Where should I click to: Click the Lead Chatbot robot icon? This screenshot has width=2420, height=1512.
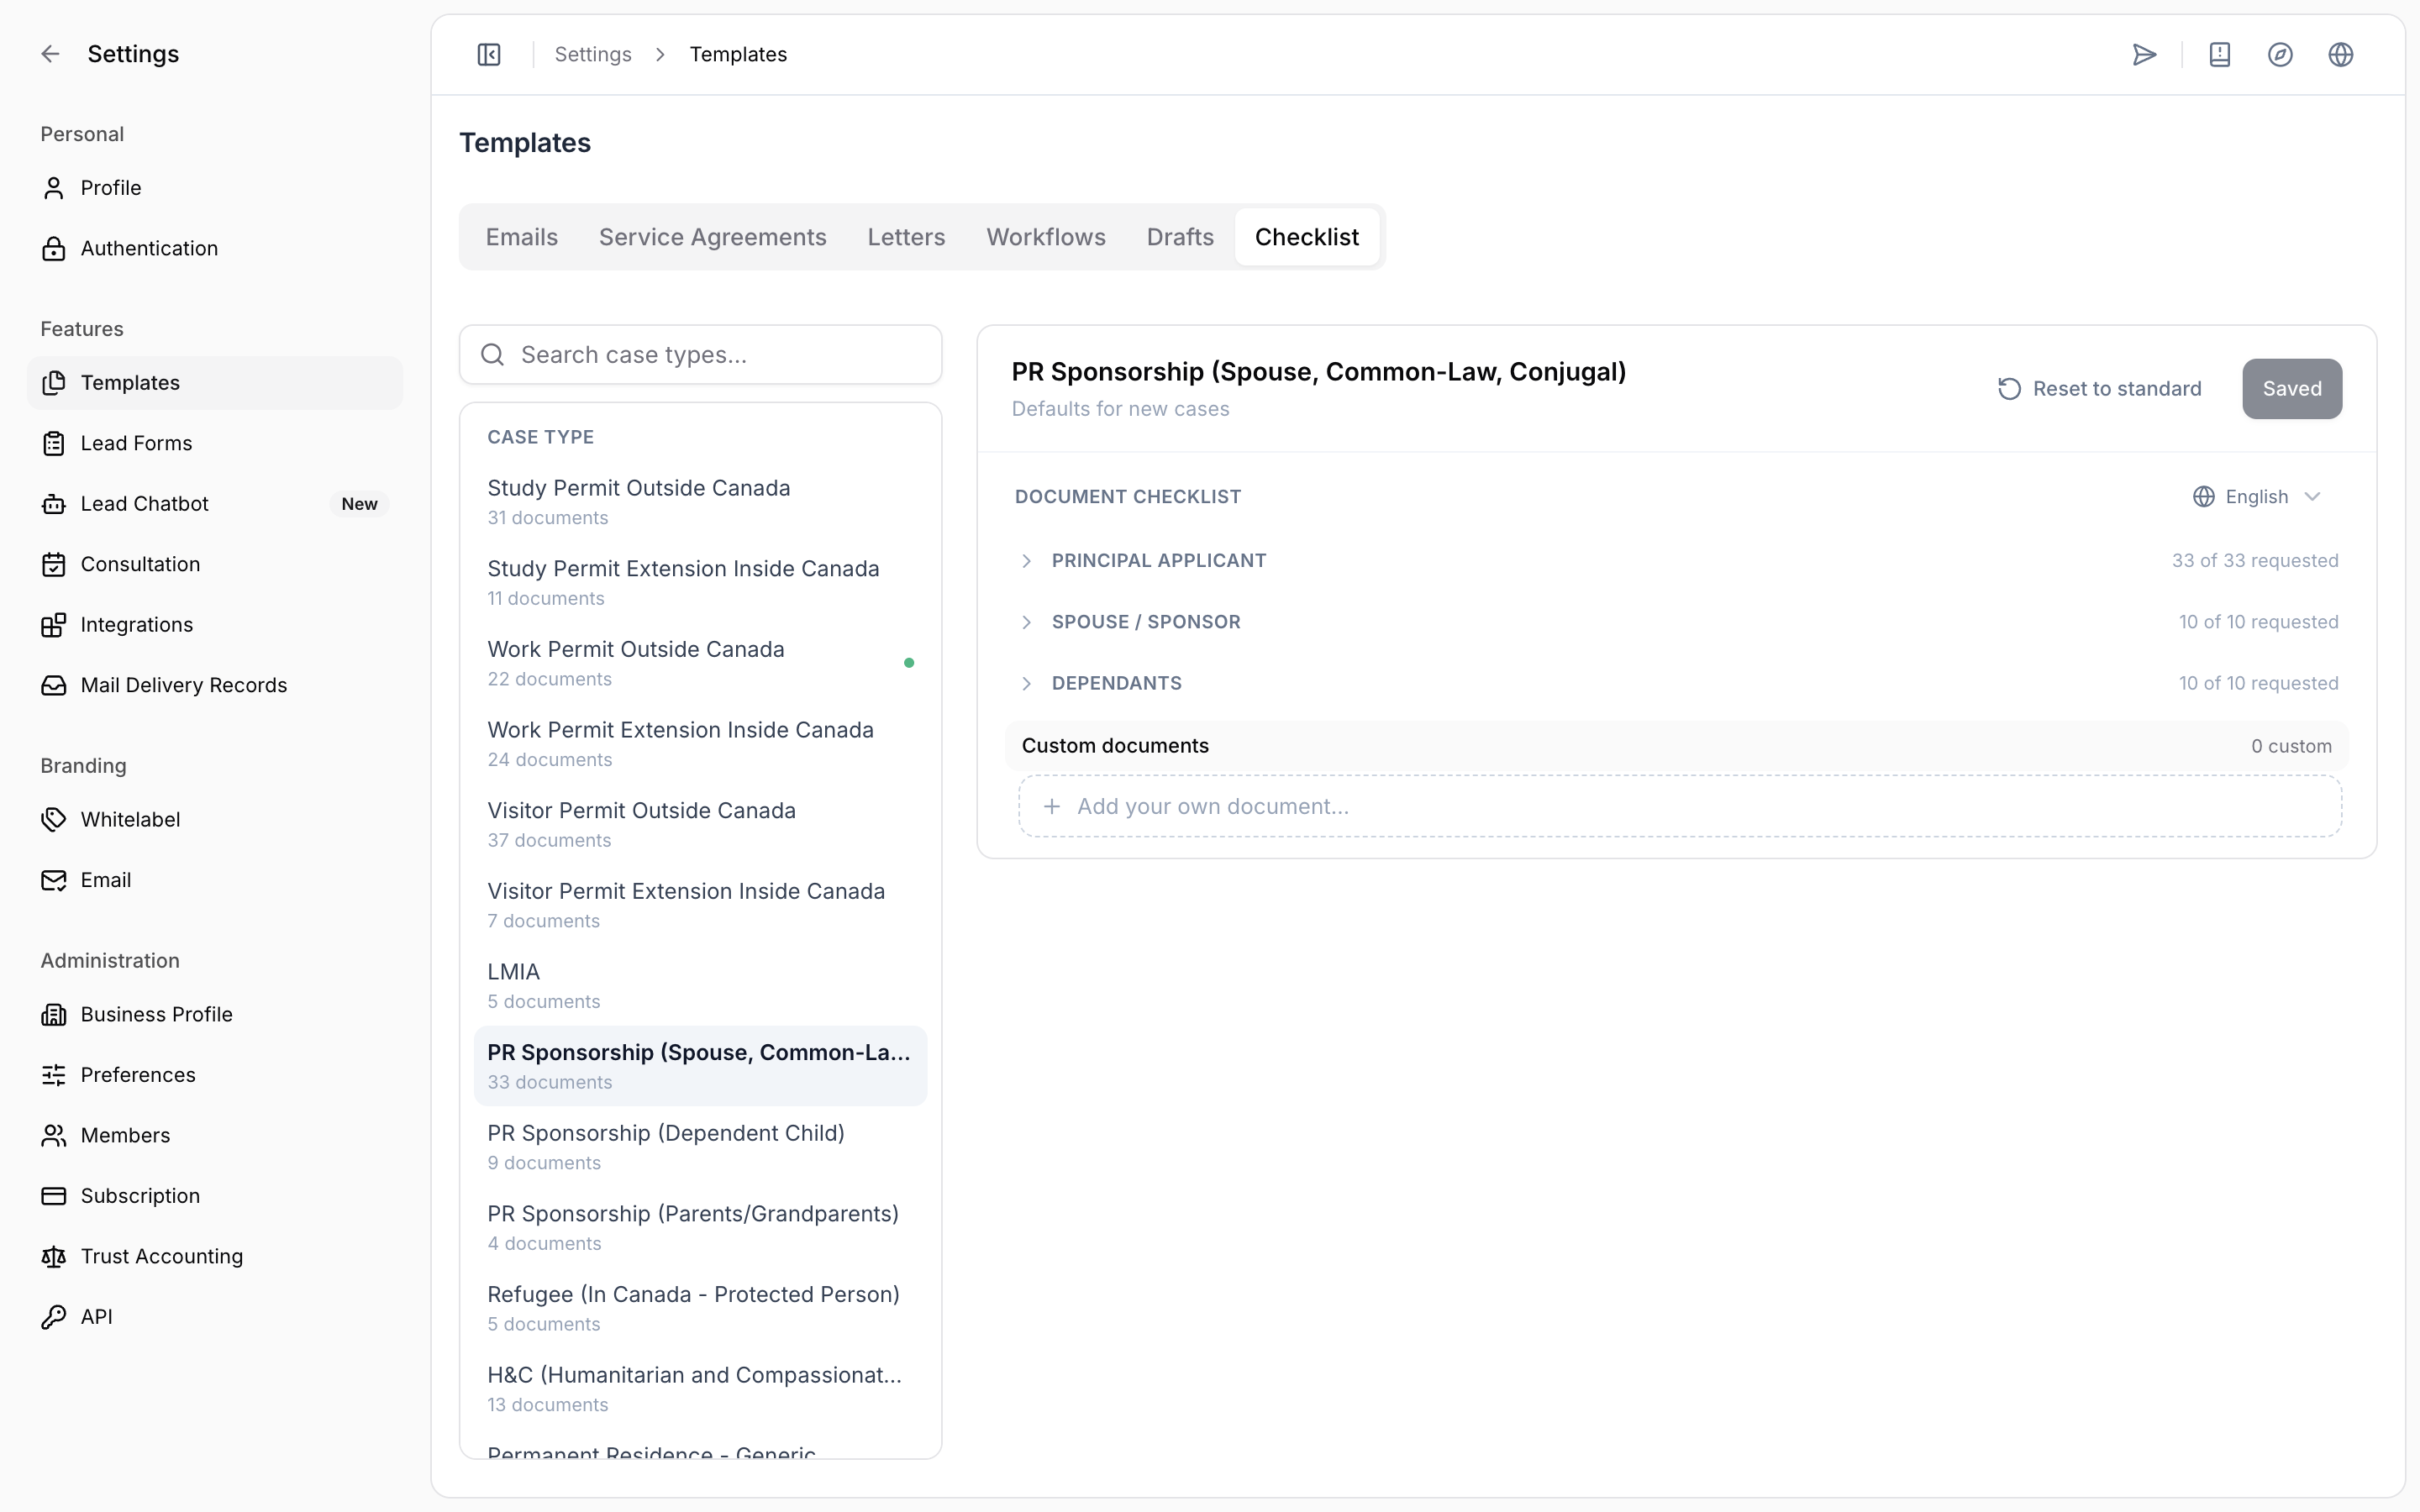coord(54,504)
